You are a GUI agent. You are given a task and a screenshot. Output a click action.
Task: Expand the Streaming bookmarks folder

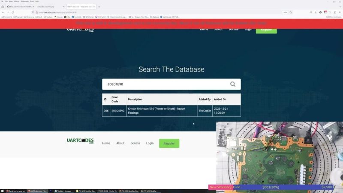click(x=29, y=17)
